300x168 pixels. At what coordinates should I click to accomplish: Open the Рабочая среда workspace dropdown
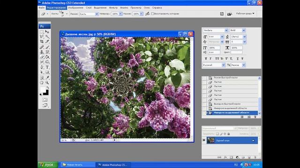[x=245, y=14]
